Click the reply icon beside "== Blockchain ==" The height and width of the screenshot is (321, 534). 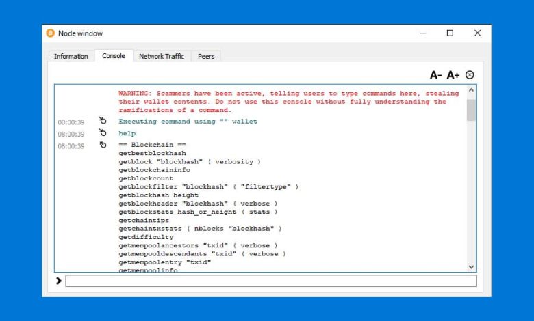[x=103, y=145]
